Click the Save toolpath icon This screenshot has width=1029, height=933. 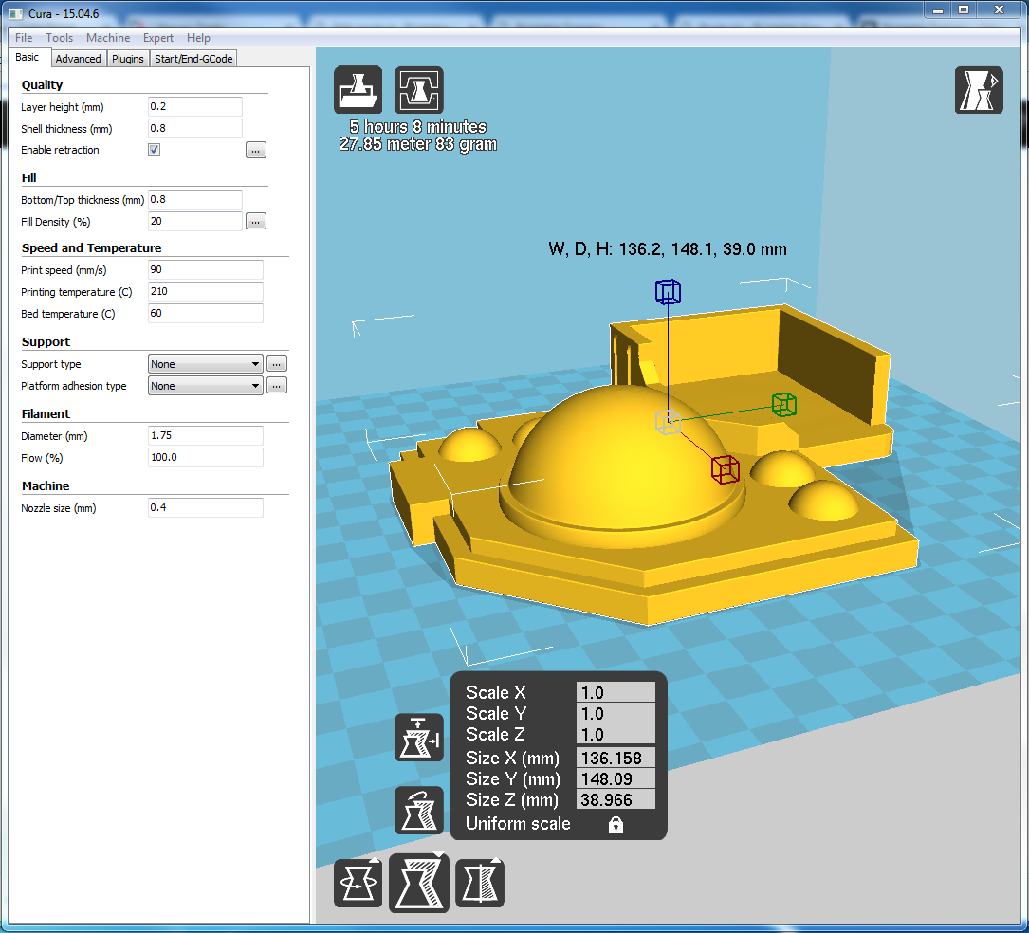click(x=418, y=90)
